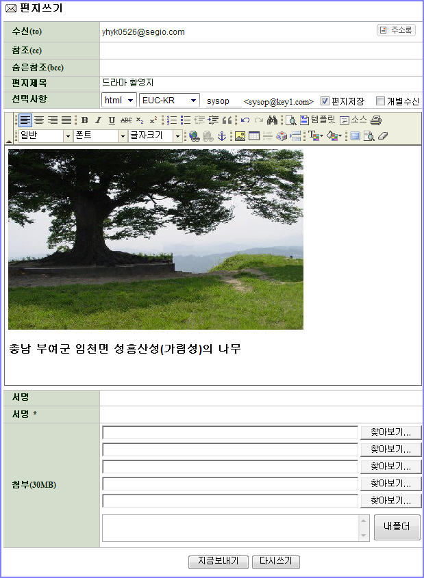This screenshot has height=578, width=424.
Task: Insert an image using the picture icon
Action: [240, 136]
